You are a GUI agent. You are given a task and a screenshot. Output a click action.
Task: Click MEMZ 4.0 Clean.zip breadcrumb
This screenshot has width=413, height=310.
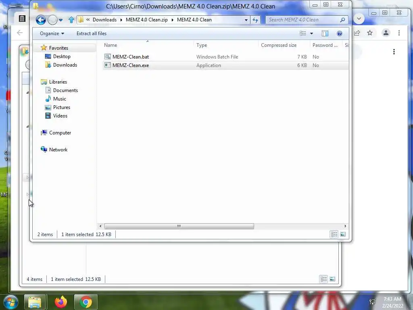[x=147, y=20]
